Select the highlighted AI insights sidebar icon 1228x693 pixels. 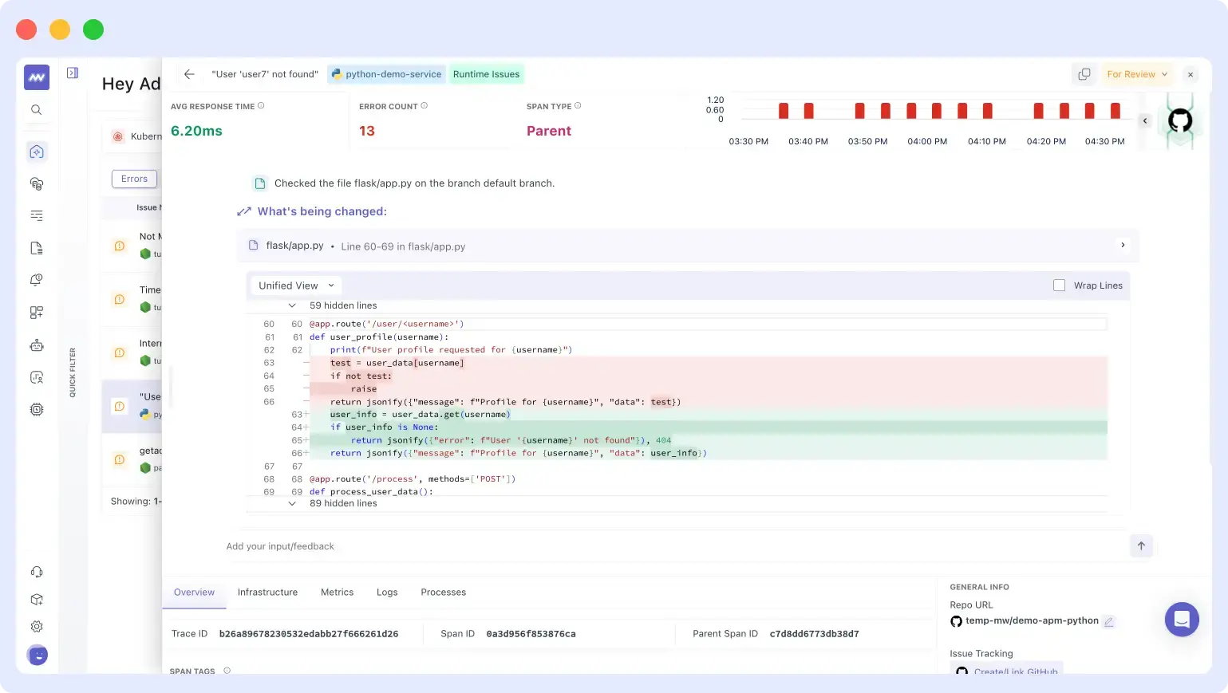coord(37,152)
